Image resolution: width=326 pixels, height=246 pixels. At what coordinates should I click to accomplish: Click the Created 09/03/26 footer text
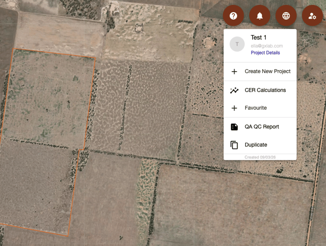click(x=260, y=157)
